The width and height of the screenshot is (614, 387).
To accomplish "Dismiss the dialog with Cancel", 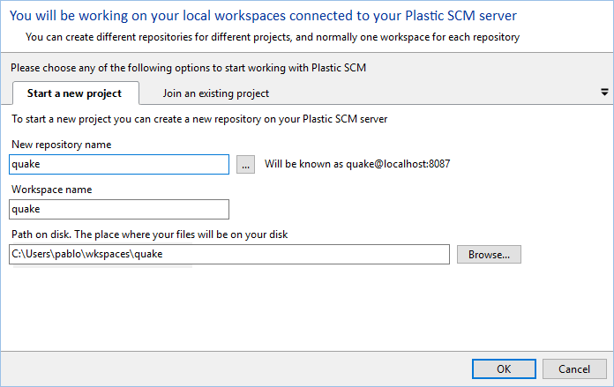I will click(x=574, y=369).
